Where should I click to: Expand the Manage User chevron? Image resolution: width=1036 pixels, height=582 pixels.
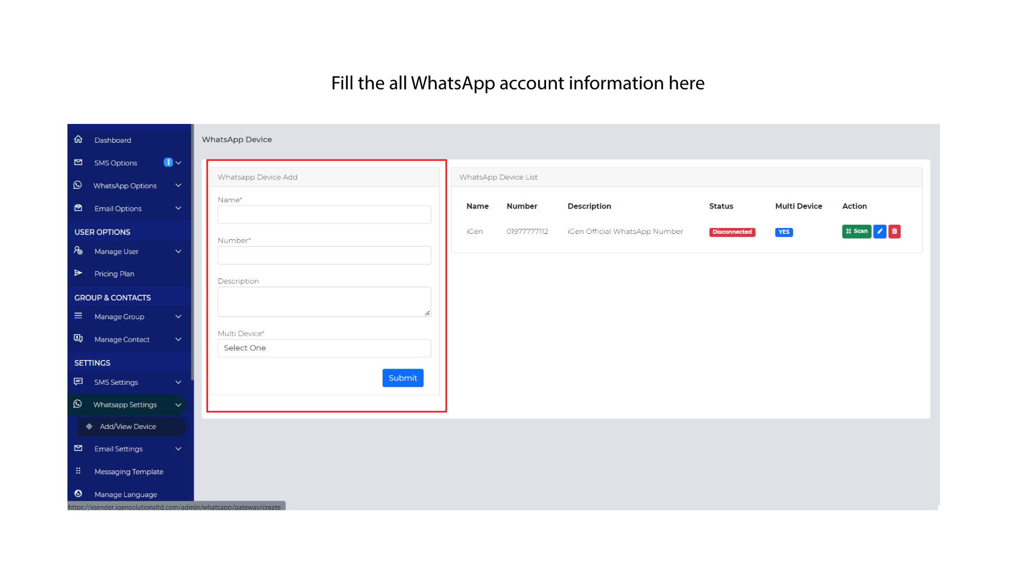(x=179, y=251)
